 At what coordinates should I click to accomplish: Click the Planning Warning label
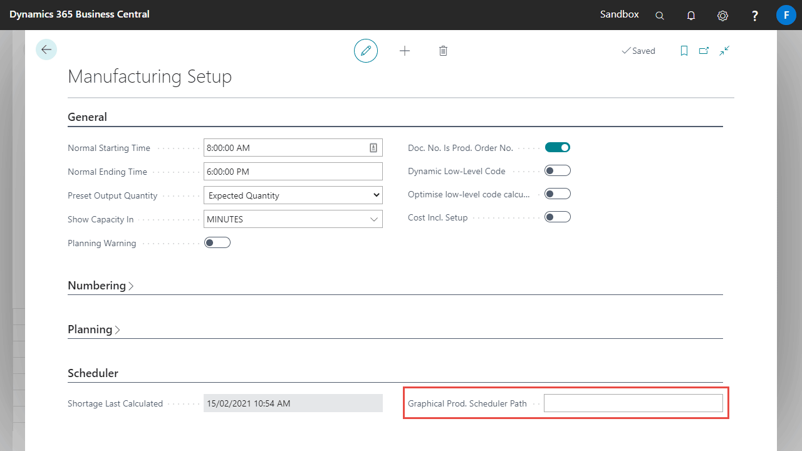coord(102,243)
